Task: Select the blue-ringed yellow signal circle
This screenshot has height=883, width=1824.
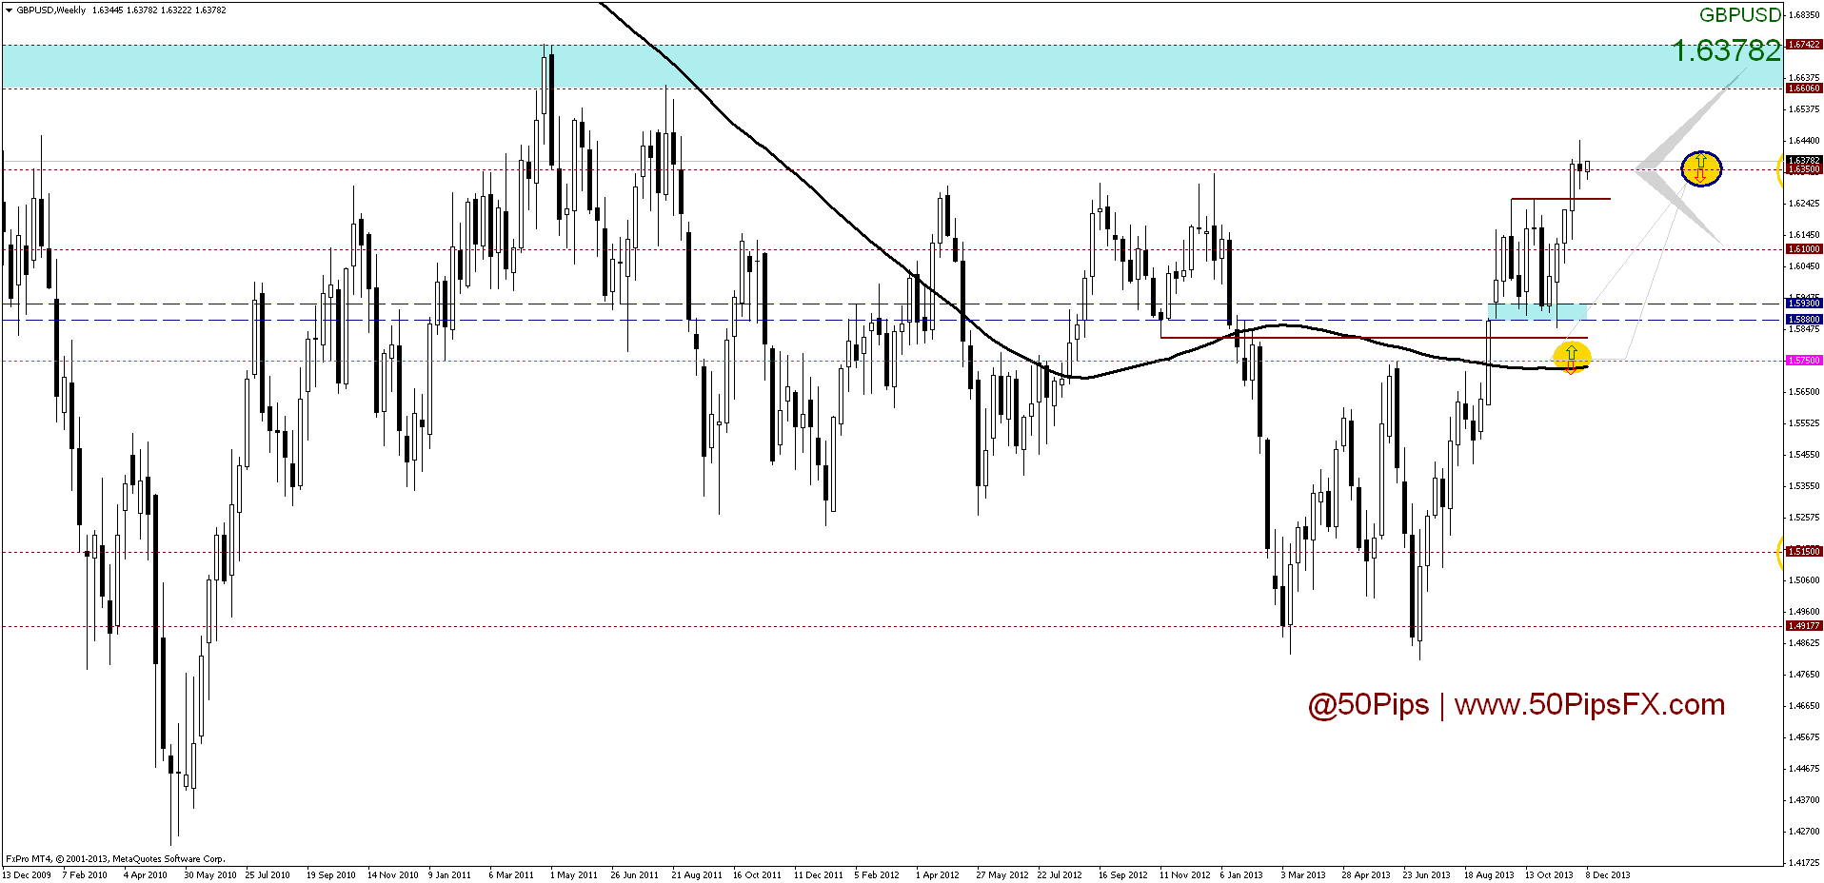Action: coord(1701,168)
